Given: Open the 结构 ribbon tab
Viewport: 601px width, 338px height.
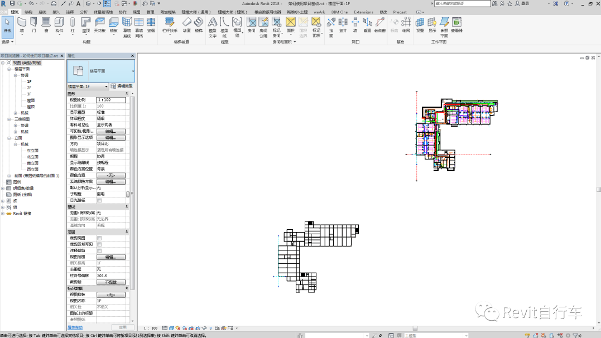Looking at the screenshot, I should click(x=28, y=12).
